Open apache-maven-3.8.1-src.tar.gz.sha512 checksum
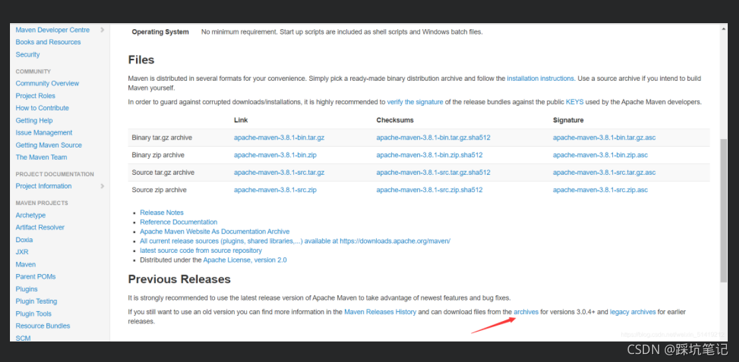Image resolution: width=739 pixels, height=362 pixels. click(x=433, y=173)
